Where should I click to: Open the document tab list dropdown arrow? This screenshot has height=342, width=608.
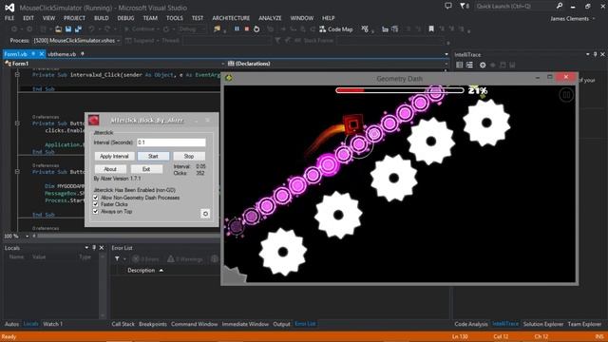click(446, 54)
